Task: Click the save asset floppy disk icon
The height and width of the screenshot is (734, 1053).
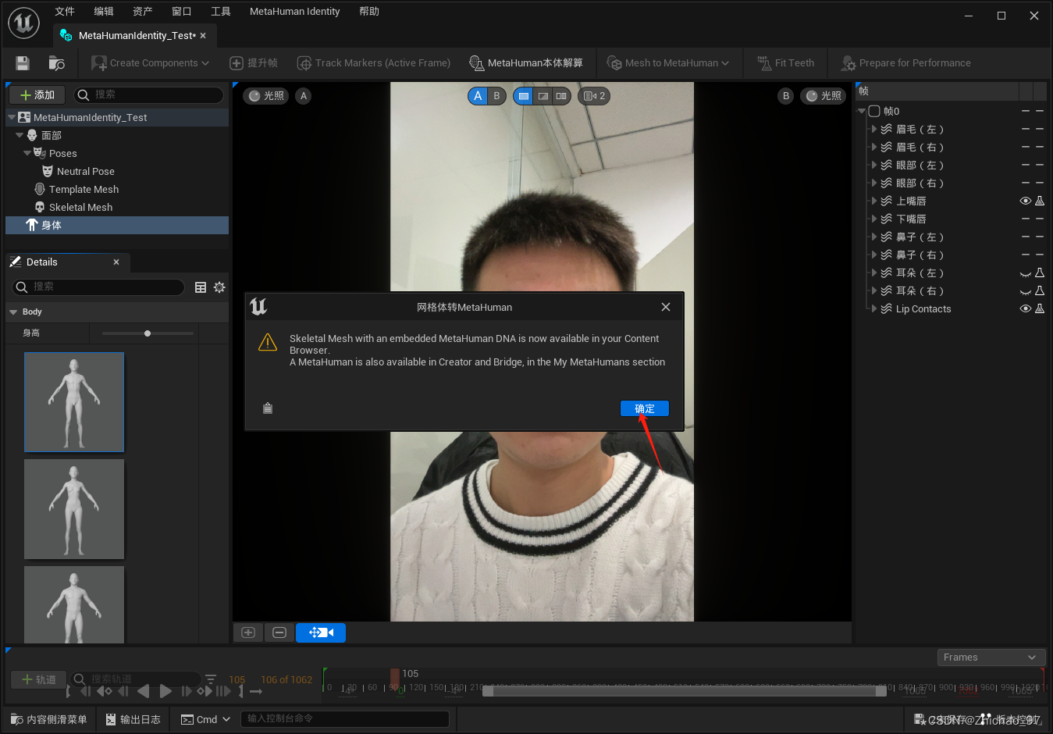Action: point(22,63)
